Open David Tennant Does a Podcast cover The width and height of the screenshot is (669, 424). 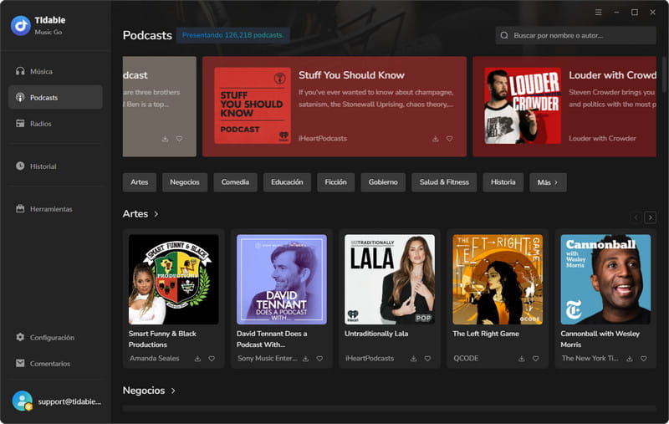tap(282, 279)
